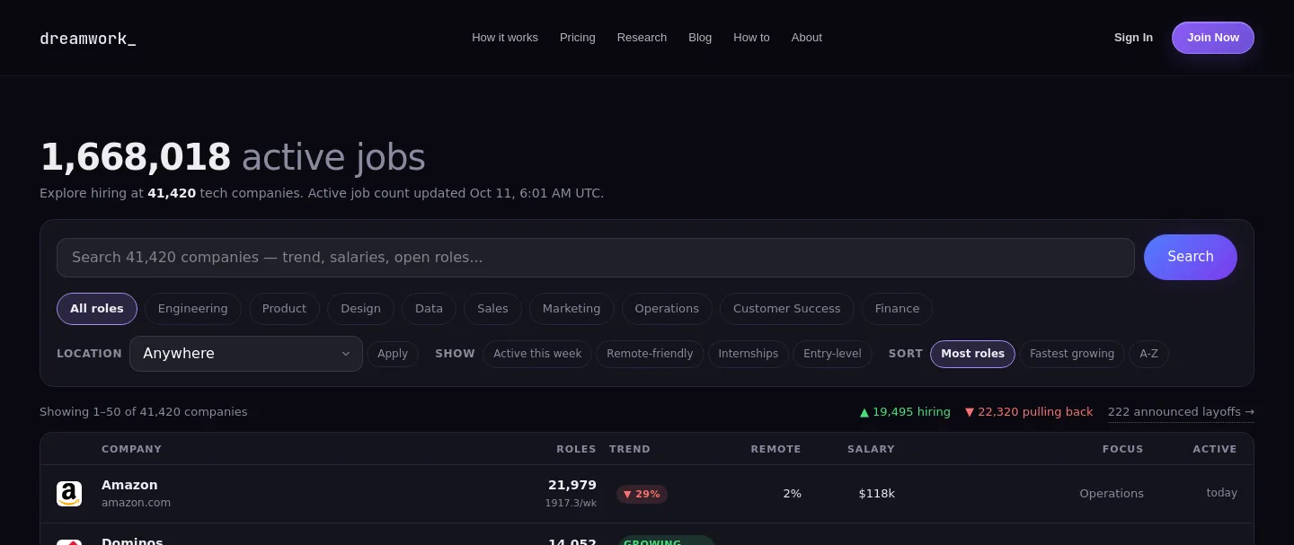Screen dimensions: 1294x545
Task: Open the 222 announced layoffs link
Action: coord(1181,412)
